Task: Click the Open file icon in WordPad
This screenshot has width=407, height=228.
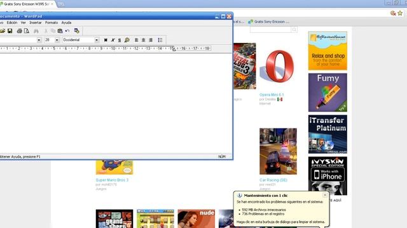Action: click(3, 31)
